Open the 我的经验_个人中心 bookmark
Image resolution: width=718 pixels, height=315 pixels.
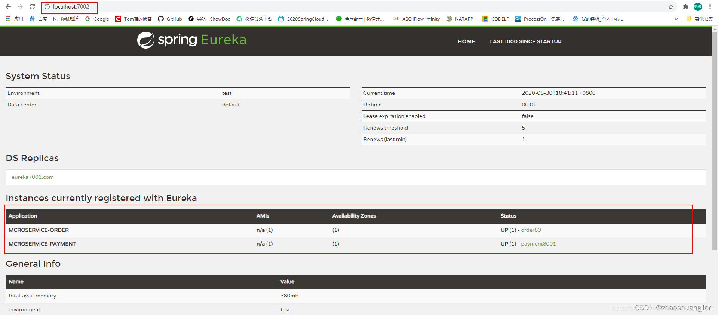tap(598, 19)
